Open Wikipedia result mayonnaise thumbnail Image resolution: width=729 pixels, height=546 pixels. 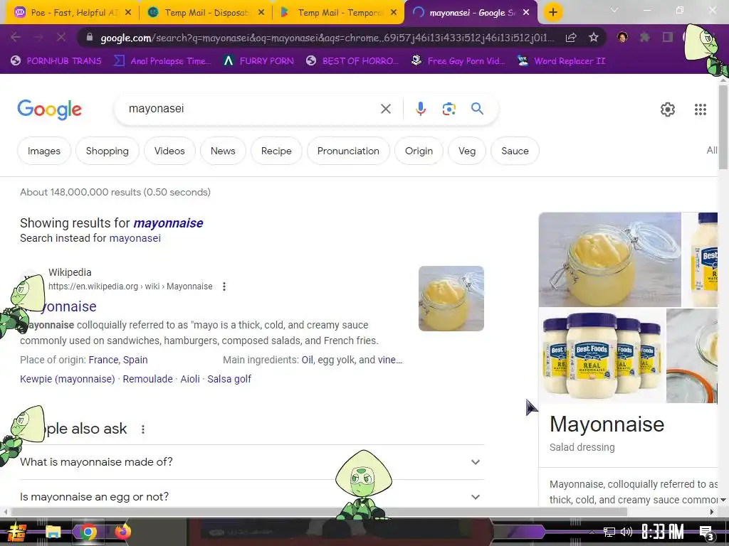coord(451,299)
